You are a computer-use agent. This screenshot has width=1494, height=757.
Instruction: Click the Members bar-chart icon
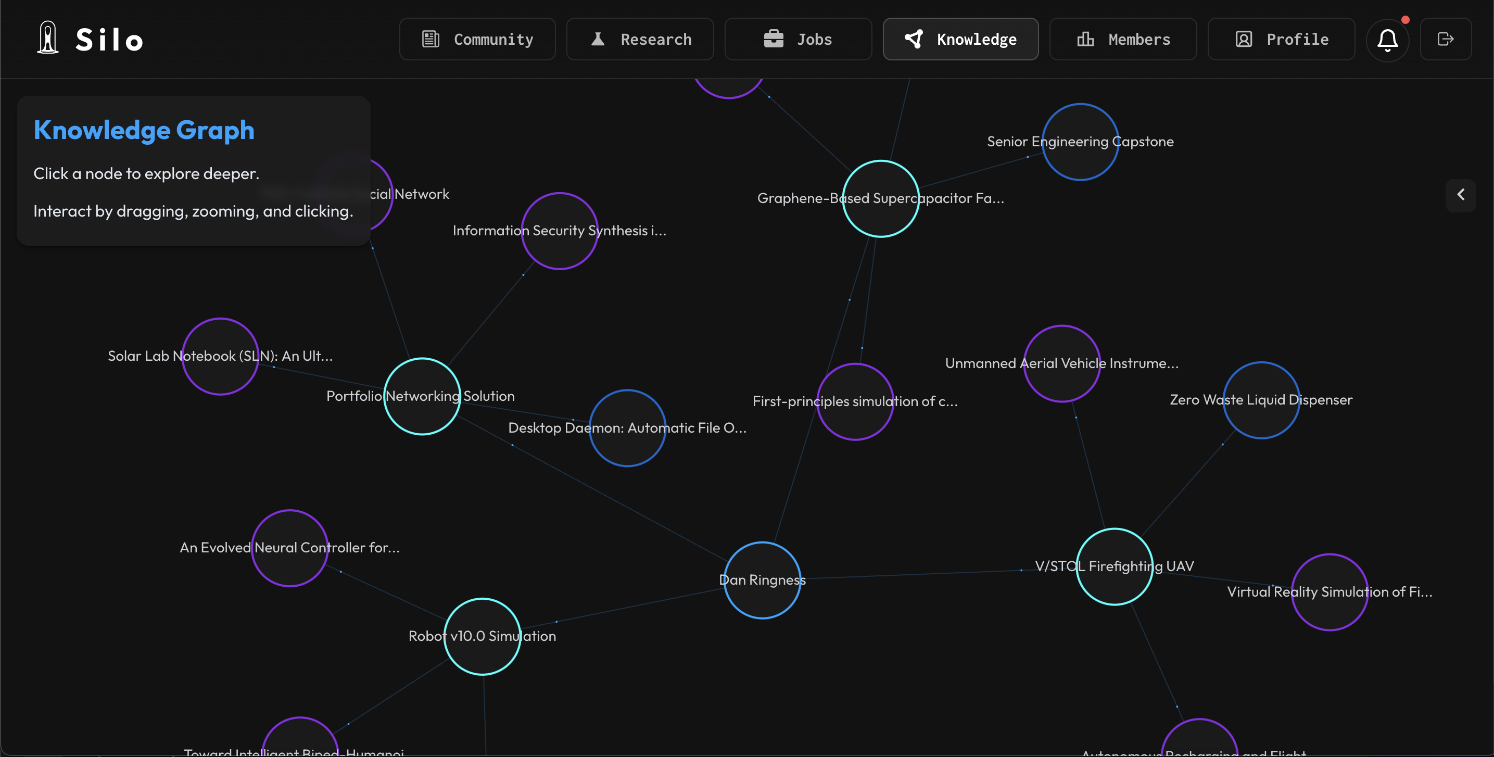point(1085,40)
